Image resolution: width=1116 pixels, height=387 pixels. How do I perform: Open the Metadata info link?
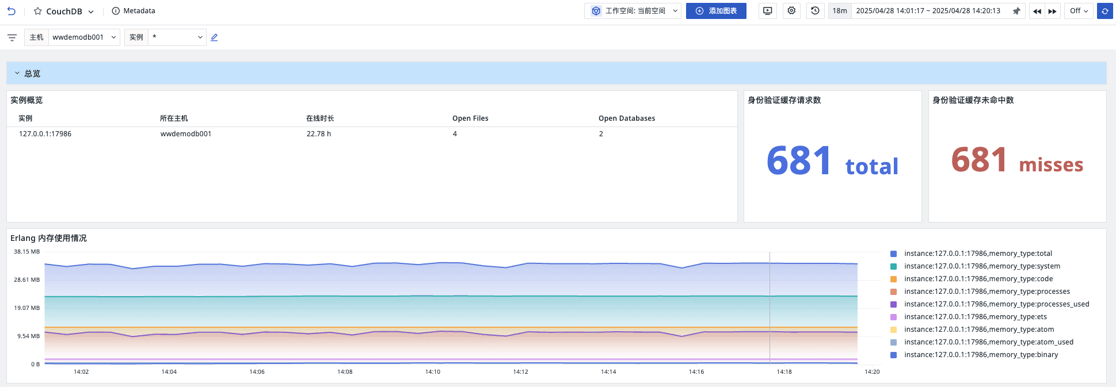pos(134,11)
